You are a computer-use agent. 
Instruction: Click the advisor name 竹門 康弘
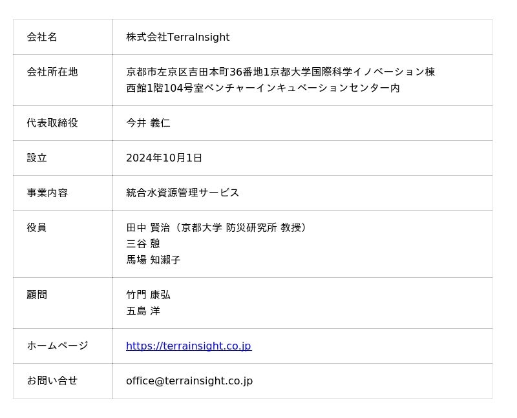pos(148,295)
